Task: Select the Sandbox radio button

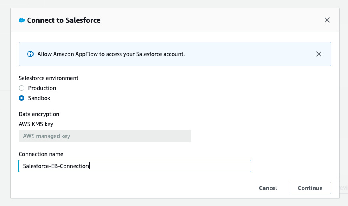Action: pos(22,98)
